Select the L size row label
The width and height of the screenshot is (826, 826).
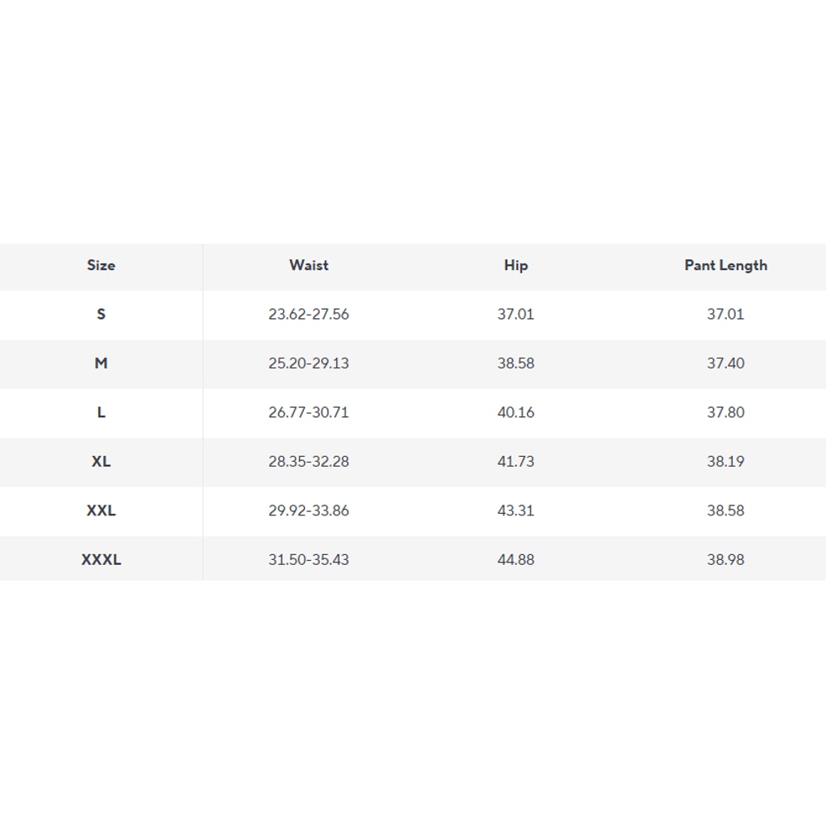[x=101, y=412]
